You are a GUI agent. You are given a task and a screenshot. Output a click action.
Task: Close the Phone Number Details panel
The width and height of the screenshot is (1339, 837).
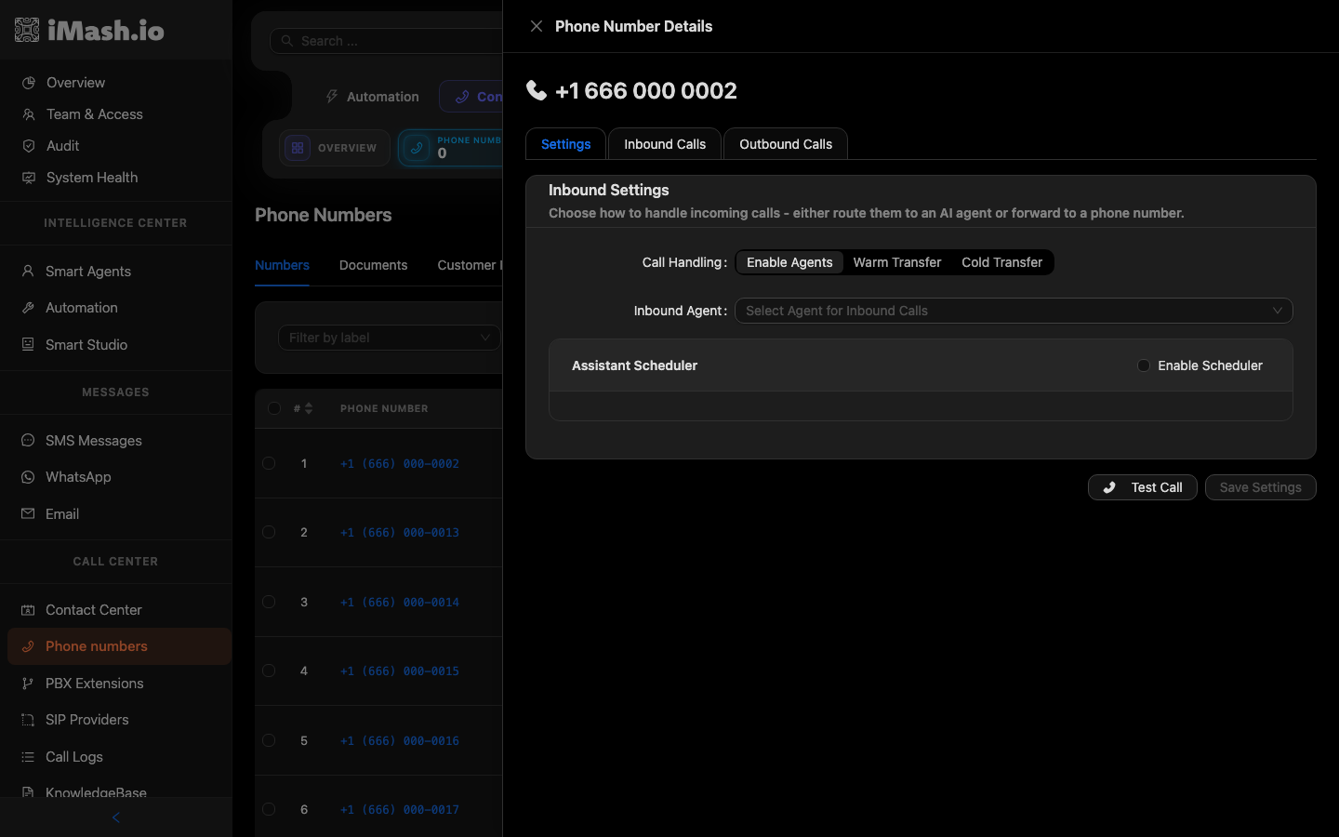point(537,26)
